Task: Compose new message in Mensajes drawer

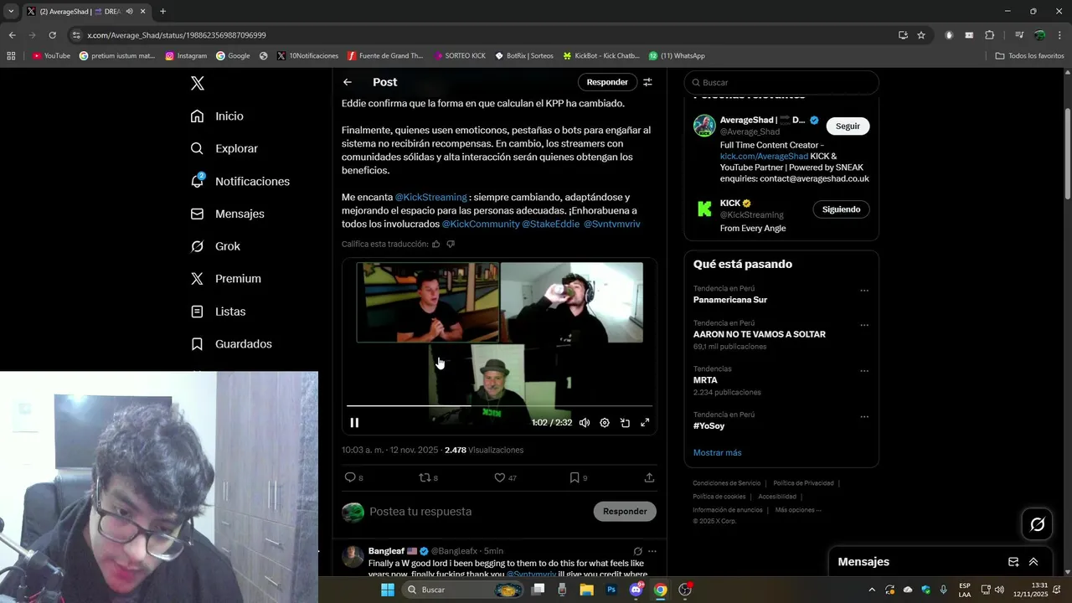Action: [1013, 562]
